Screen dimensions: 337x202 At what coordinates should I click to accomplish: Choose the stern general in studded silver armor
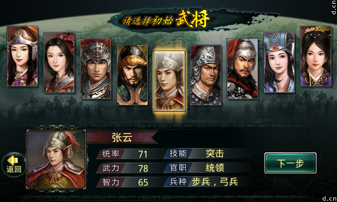[x=206, y=75]
